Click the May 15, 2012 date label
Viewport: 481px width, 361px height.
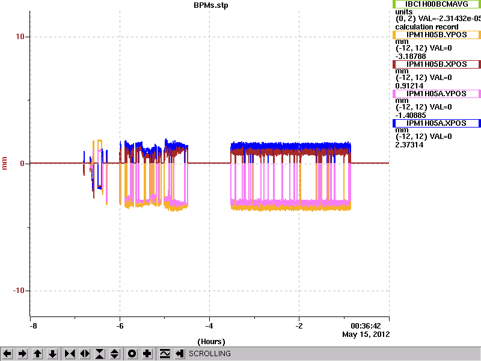tap(366, 335)
